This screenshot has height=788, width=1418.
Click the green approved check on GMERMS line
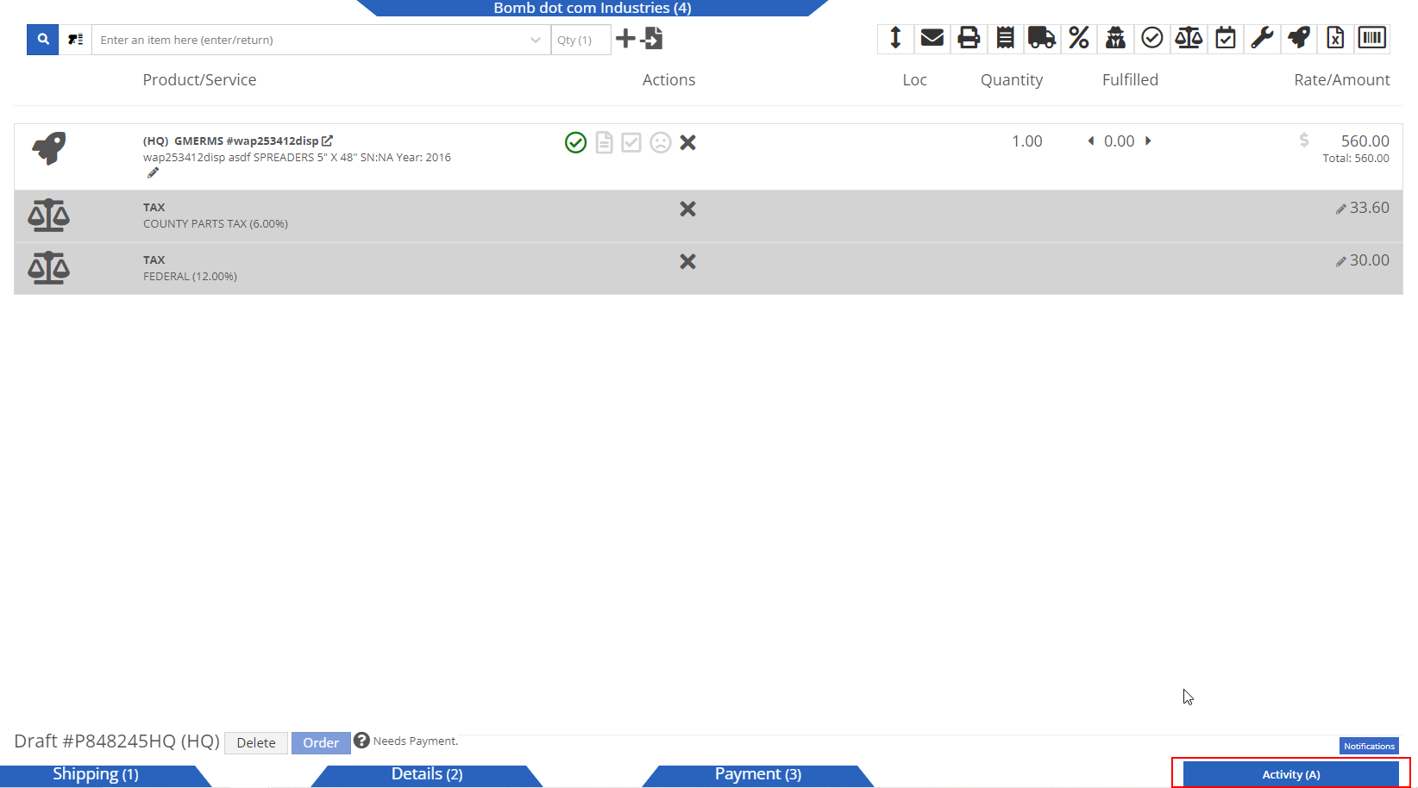tap(576, 142)
